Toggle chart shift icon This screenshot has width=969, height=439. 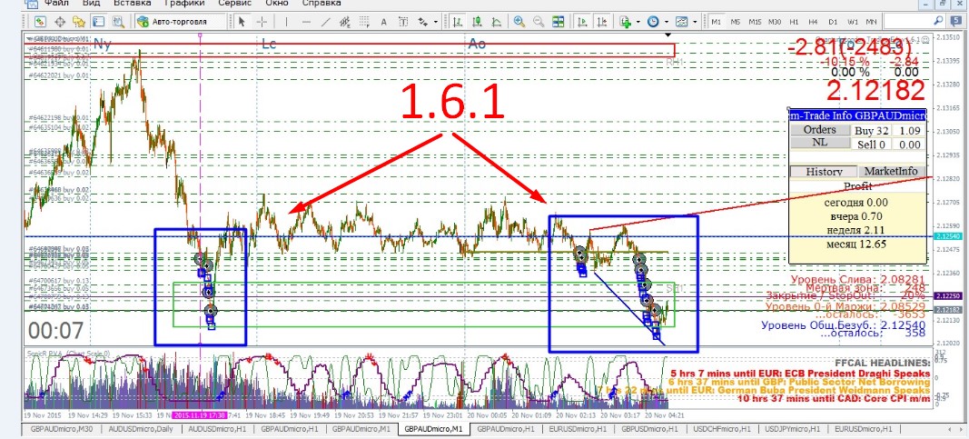tap(601, 22)
